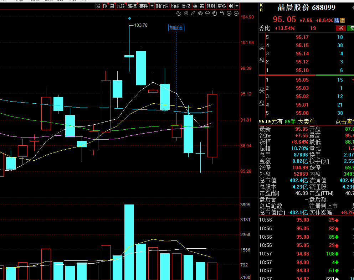Click the 叠 overlay toolbar button
The width and height of the screenshot is (354, 280).
[195, 6]
